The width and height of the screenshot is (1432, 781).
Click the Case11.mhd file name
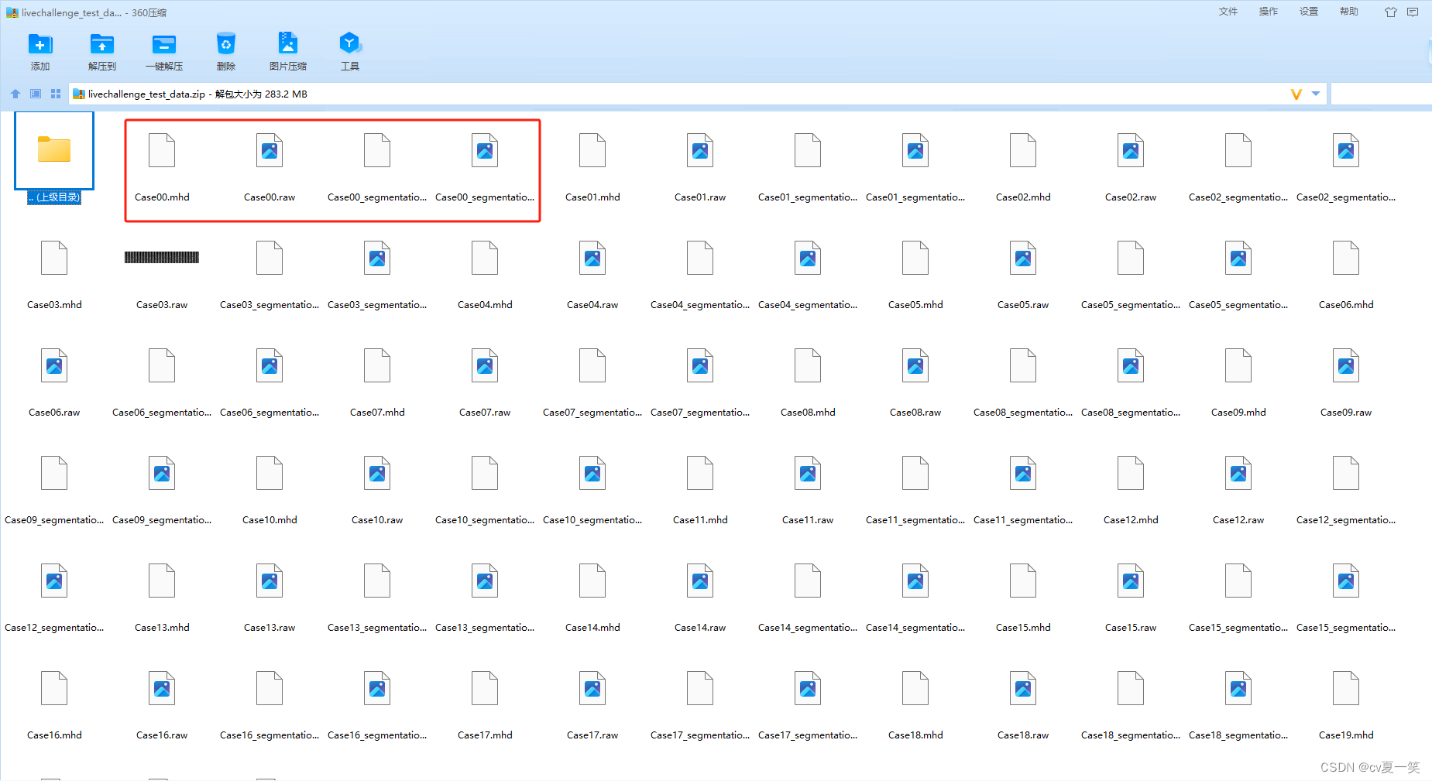(x=700, y=520)
